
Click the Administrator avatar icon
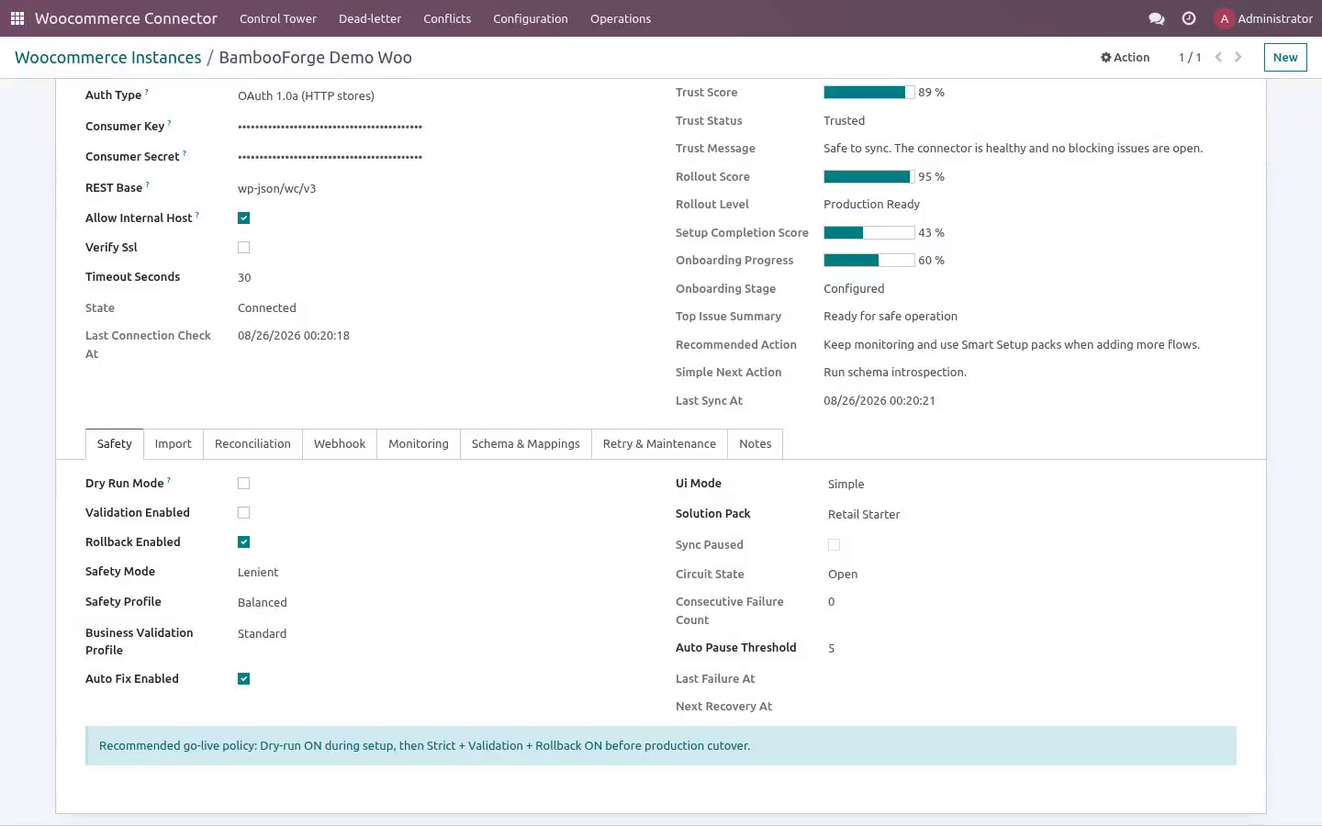[x=1224, y=18]
